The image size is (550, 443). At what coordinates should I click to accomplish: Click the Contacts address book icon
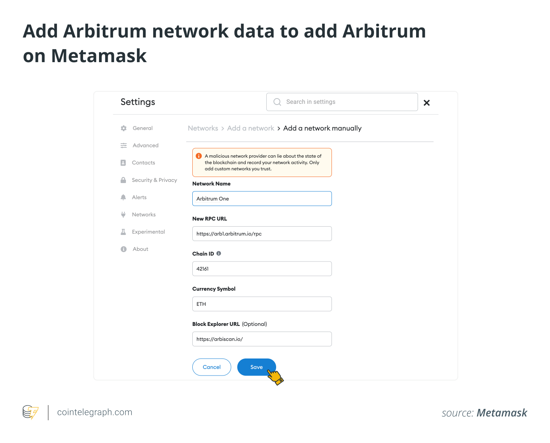tap(123, 163)
